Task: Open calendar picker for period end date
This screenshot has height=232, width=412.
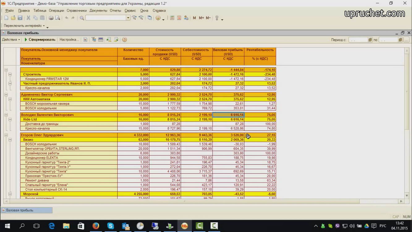Action: 400,40
